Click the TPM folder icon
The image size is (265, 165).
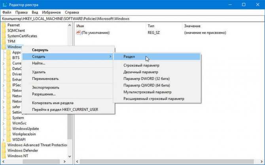[x=4, y=41]
